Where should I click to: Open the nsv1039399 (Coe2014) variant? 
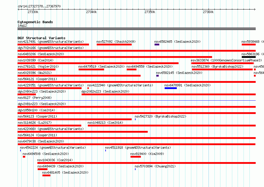coord(36,60)
